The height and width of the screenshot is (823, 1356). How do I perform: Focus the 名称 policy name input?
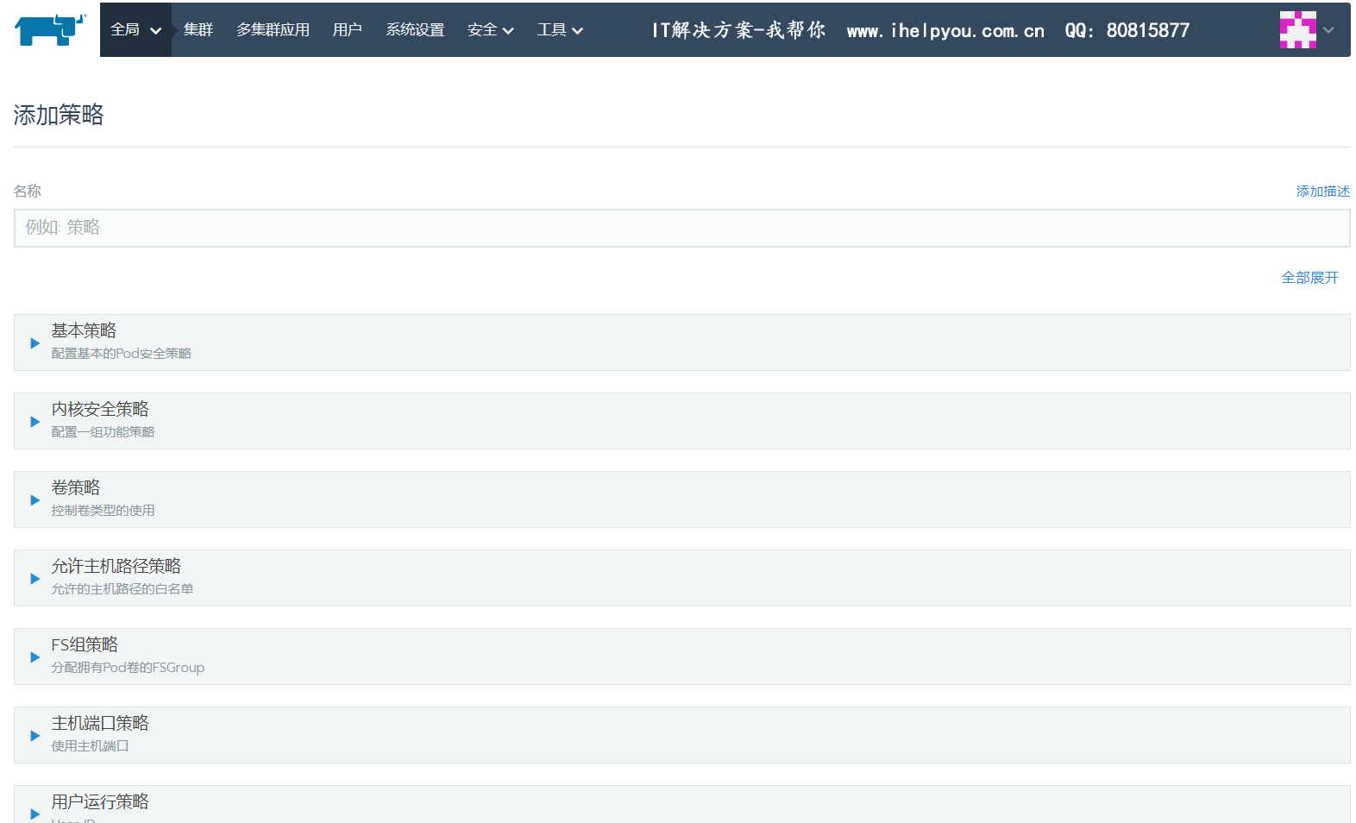pos(681,228)
